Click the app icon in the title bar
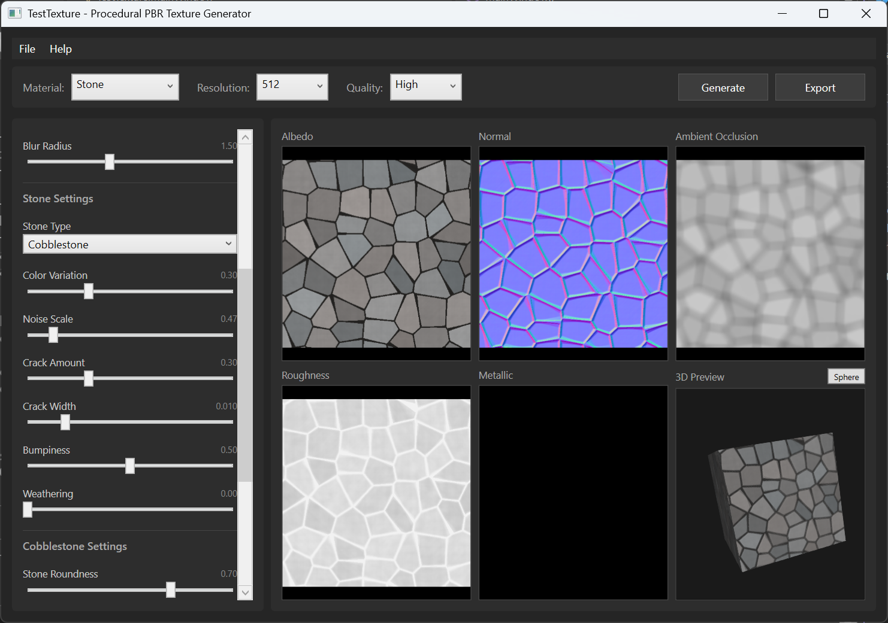The image size is (888, 623). coord(15,13)
